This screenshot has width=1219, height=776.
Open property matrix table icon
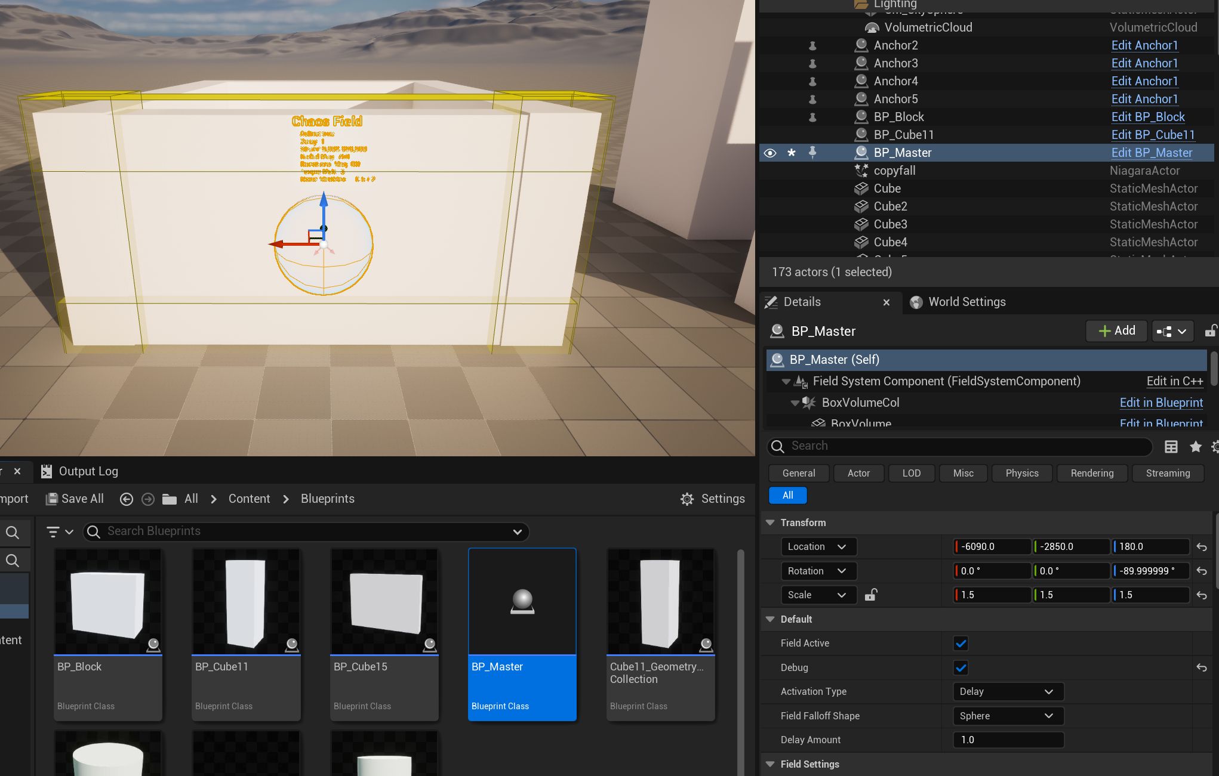1171,446
